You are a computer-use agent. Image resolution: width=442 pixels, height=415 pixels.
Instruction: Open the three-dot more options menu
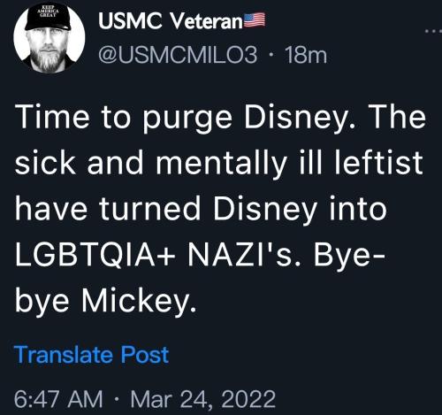434,30
